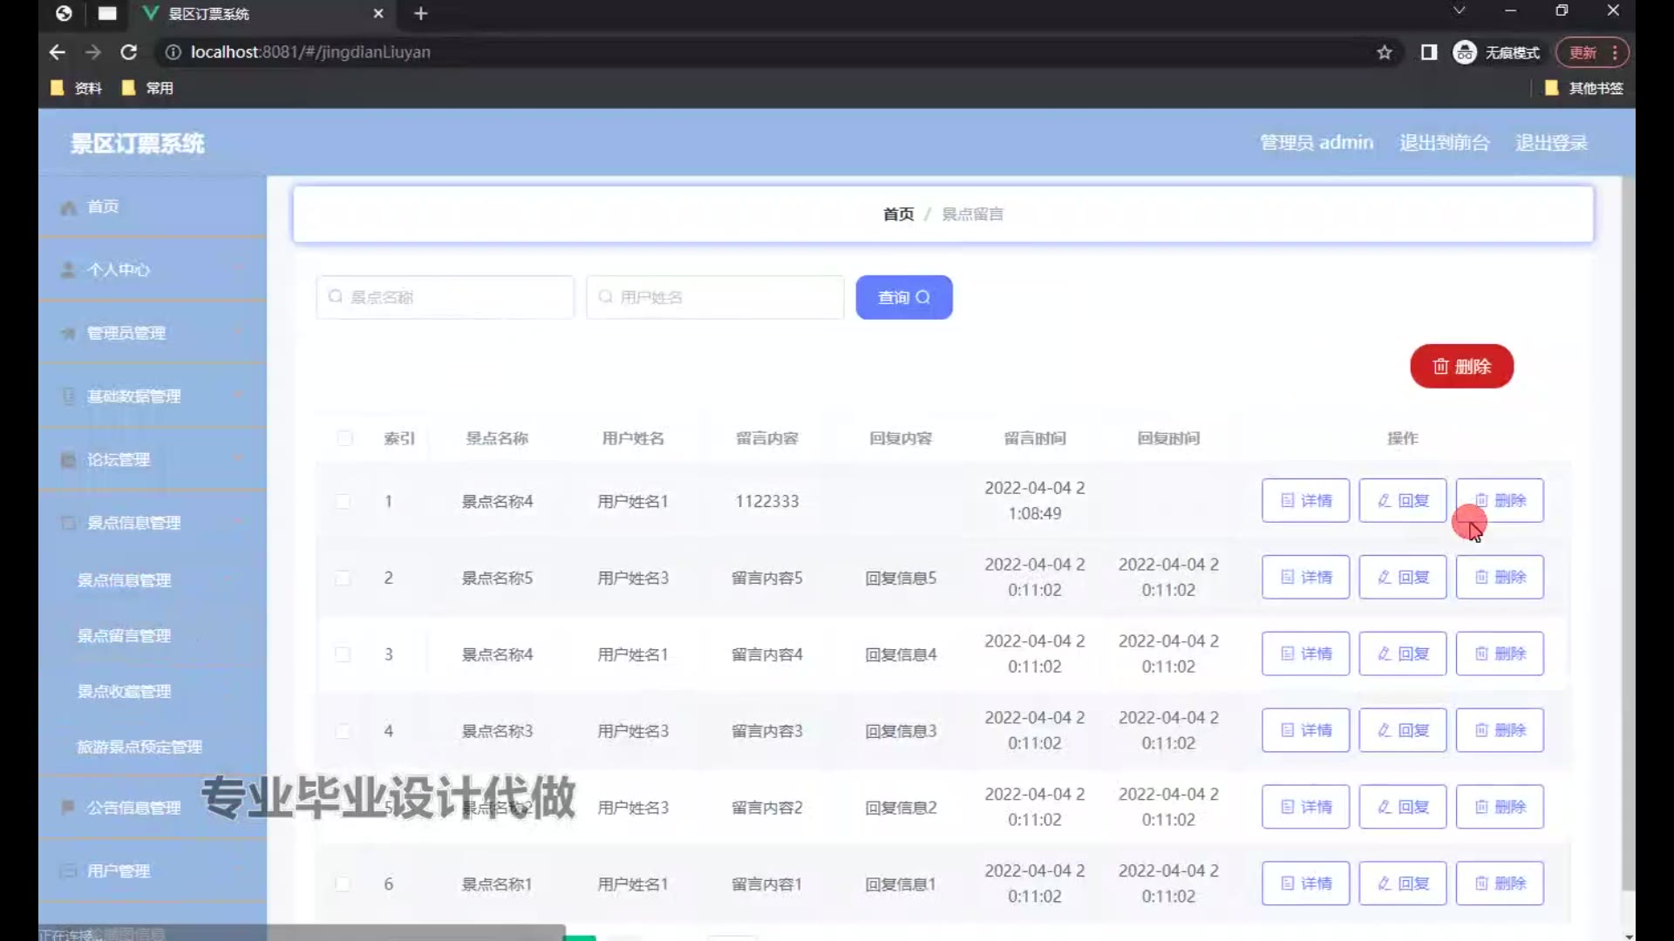Click 删除 for row 2 景点名称5
Viewport: 1674px width, 941px height.
tap(1500, 578)
